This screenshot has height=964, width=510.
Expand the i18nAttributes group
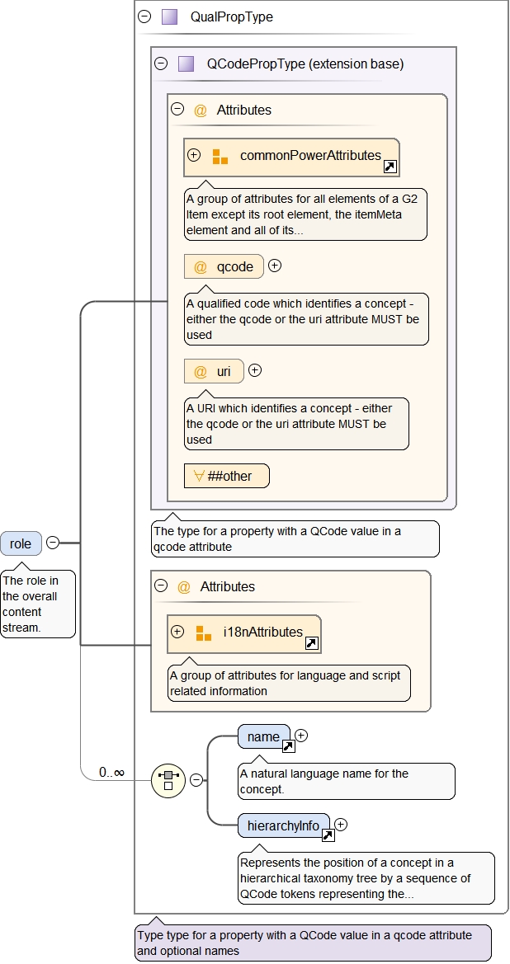(177, 632)
